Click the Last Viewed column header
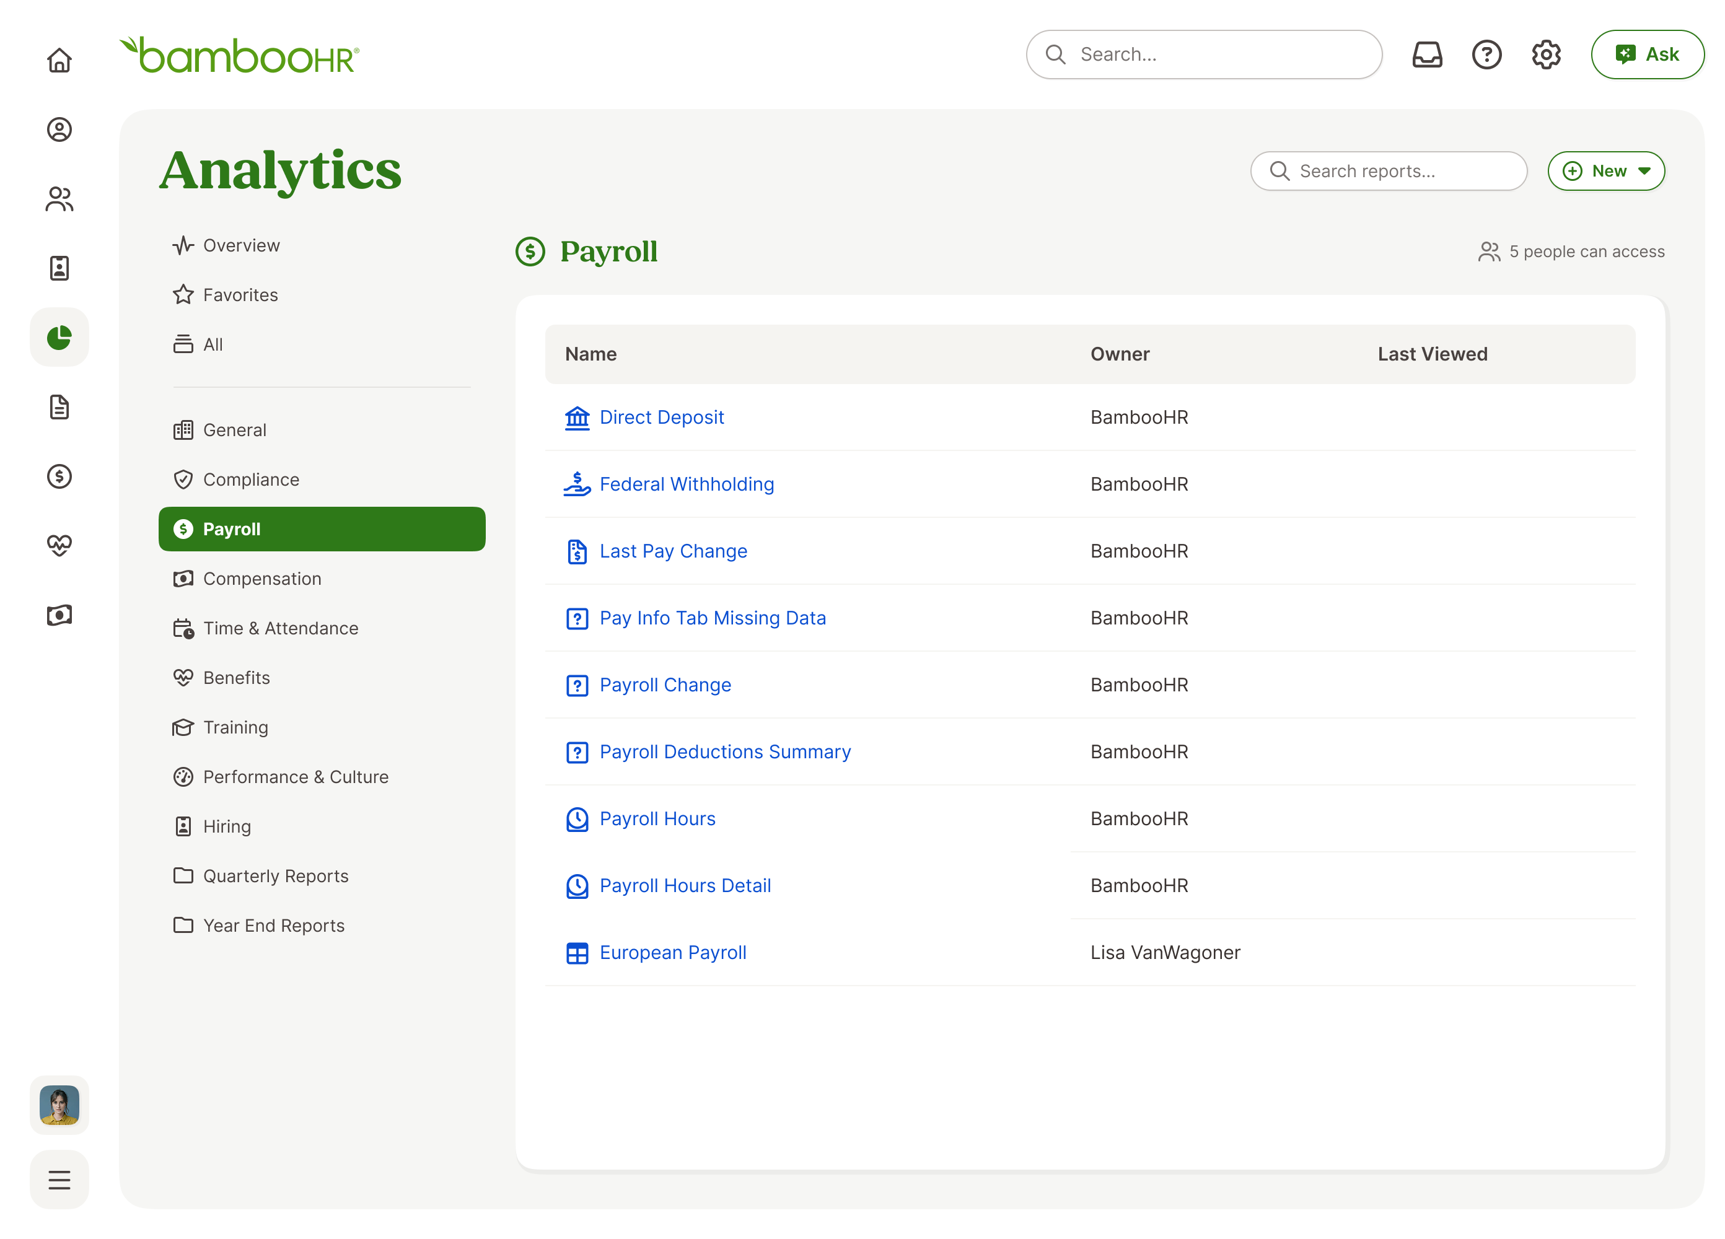This screenshot has width=1725, height=1239. pyautogui.click(x=1432, y=354)
